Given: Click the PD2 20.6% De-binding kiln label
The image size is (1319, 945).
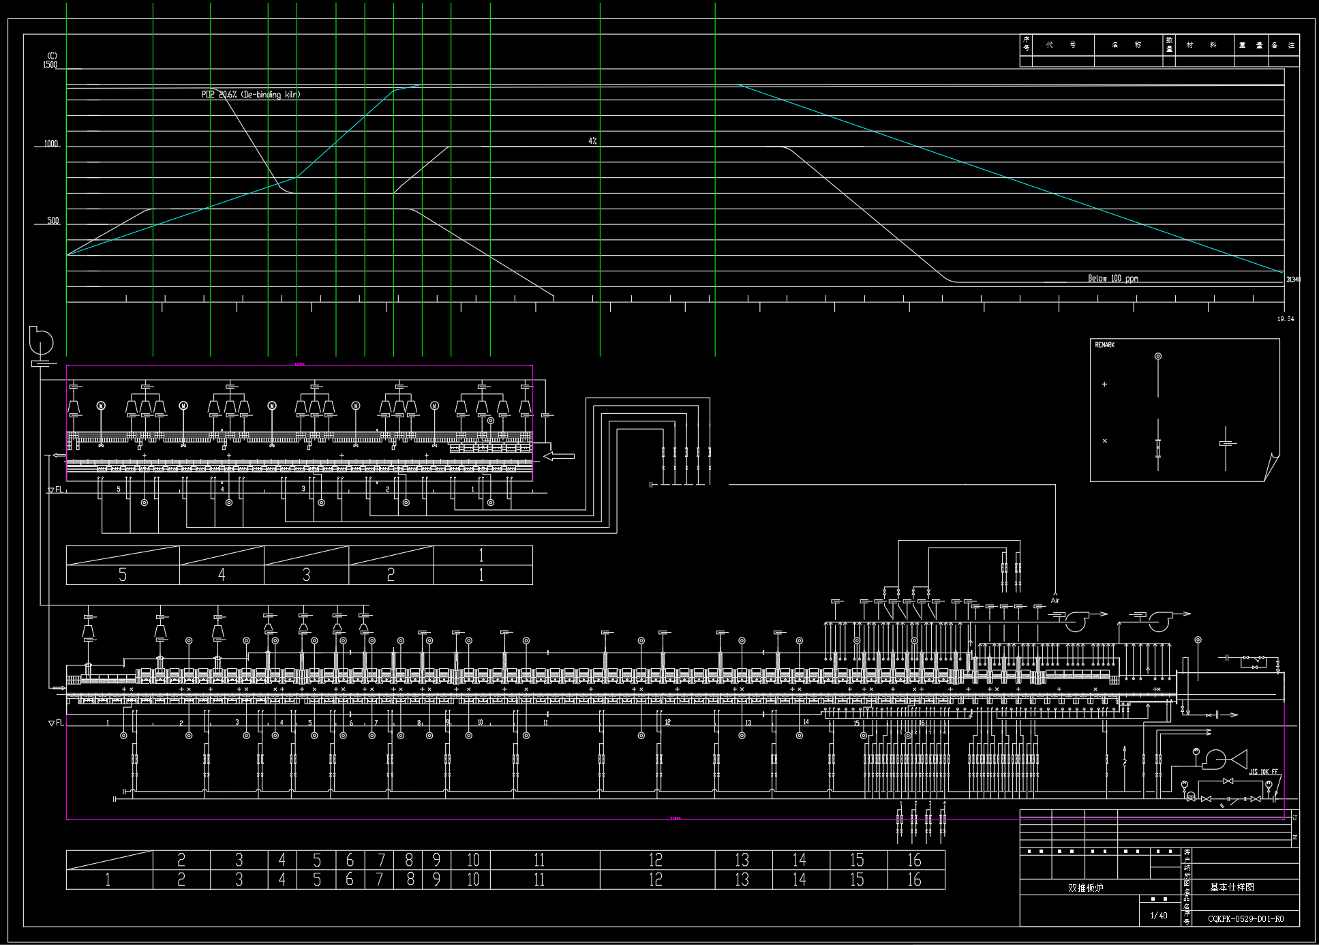Looking at the screenshot, I should (249, 95).
